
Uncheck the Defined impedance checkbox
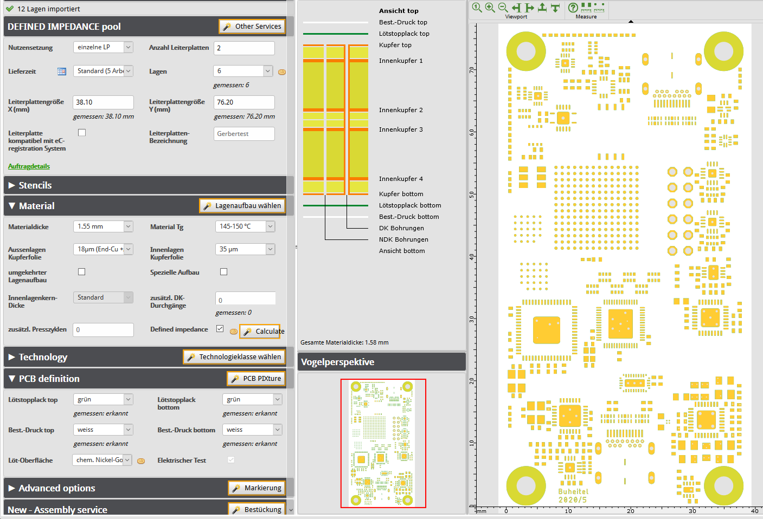click(x=220, y=329)
